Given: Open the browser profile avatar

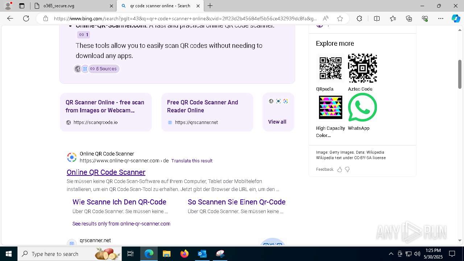Looking at the screenshot, I should point(8,6).
